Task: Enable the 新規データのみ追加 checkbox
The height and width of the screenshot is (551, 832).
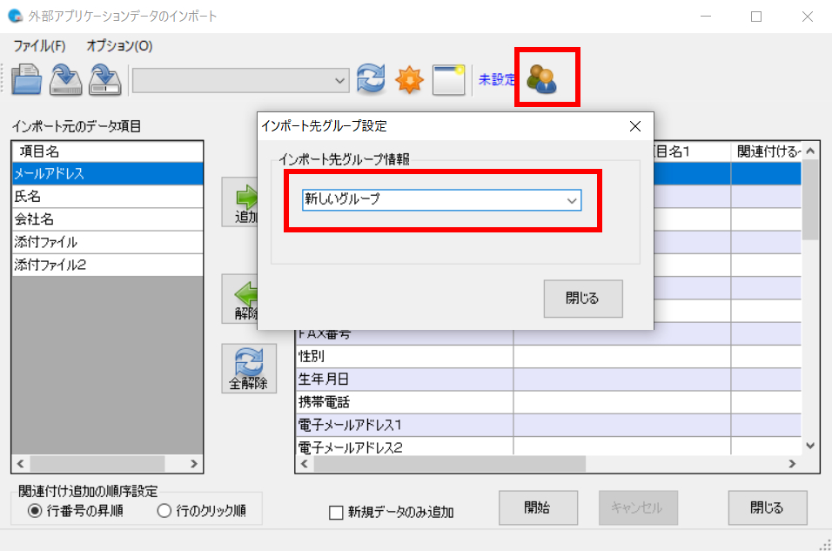Action: (336, 513)
